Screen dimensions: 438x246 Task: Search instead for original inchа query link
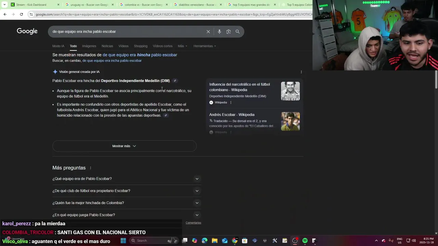point(112,60)
